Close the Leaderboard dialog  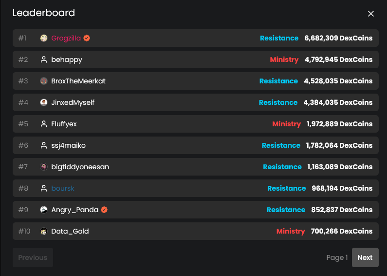pos(371,14)
